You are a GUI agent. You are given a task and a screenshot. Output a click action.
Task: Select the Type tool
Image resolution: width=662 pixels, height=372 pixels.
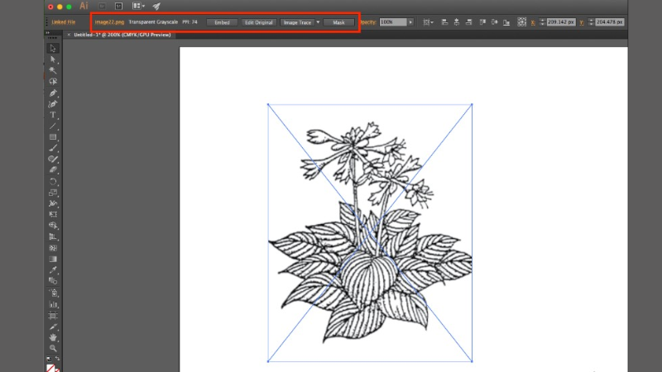pyautogui.click(x=53, y=115)
